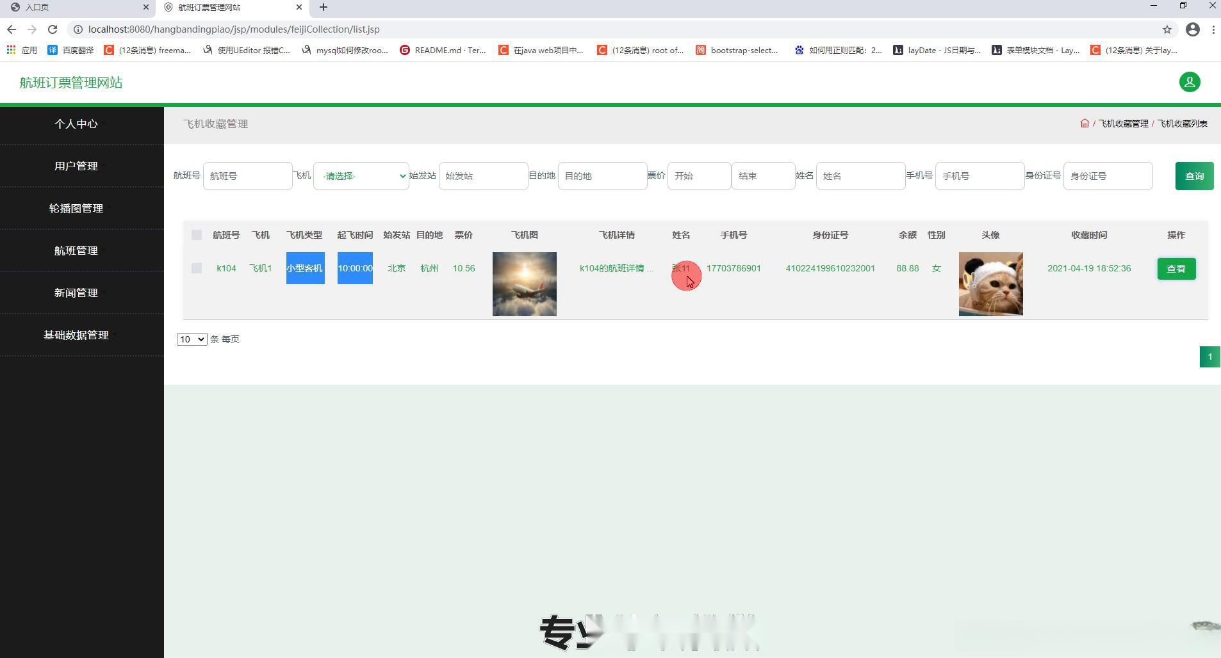1221x658 pixels.
Task: Close the 入口页 tab
Action: [x=145, y=7]
